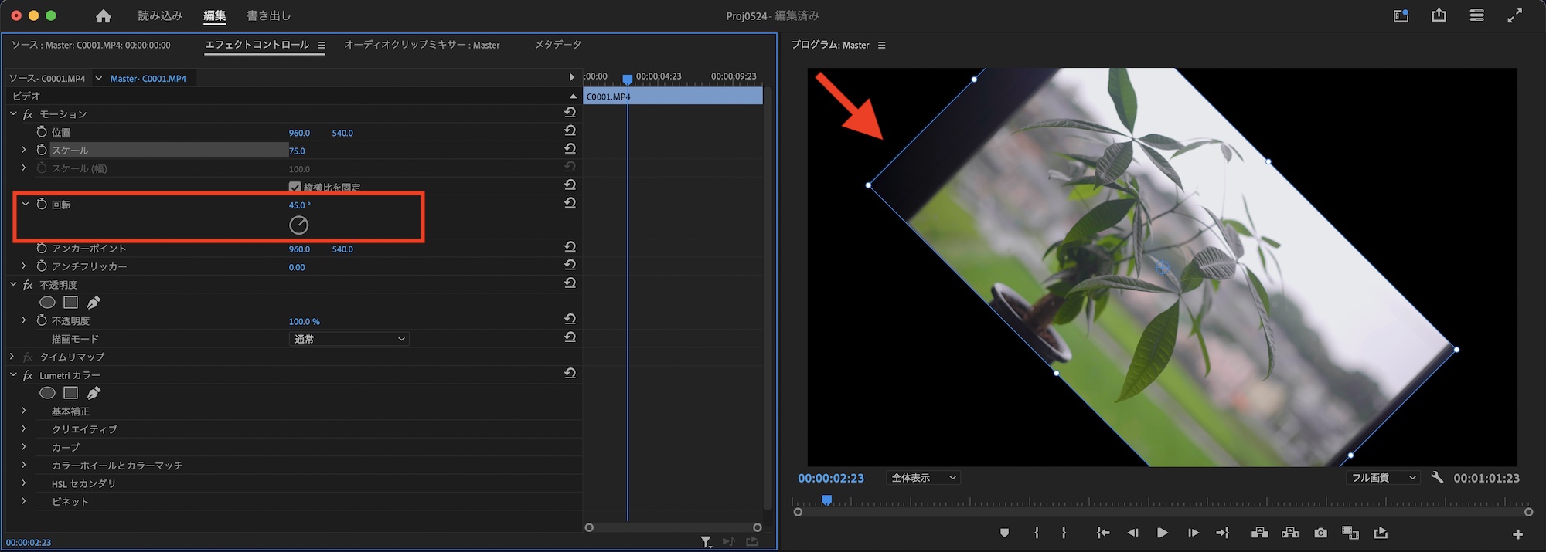The image size is (1546, 552).
Task: Switch to the 書き出し workspace tab
Action: (x=268, y=16)
